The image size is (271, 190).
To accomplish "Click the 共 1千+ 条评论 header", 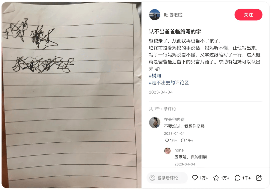I will pos(162,109).
